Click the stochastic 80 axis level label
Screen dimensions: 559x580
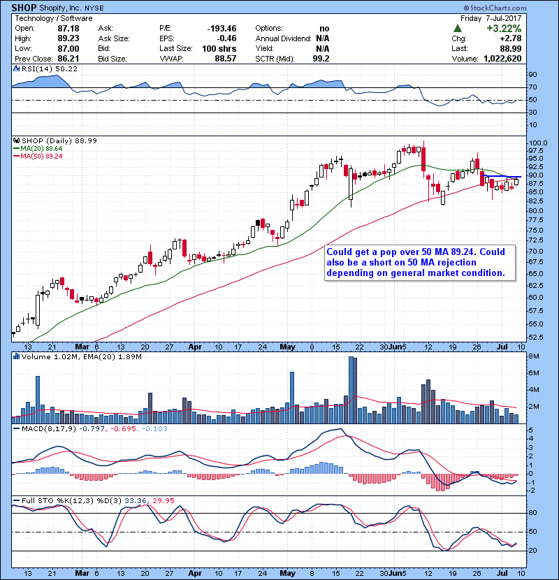[533, 513]
